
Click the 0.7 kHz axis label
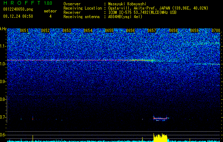(3, 117)
